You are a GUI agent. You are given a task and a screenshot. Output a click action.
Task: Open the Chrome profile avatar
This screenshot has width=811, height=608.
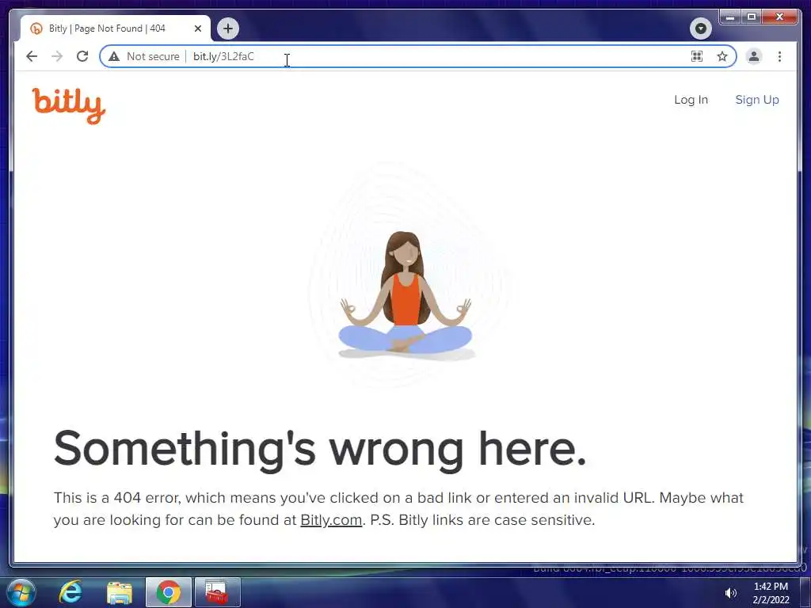coord(754,56)
